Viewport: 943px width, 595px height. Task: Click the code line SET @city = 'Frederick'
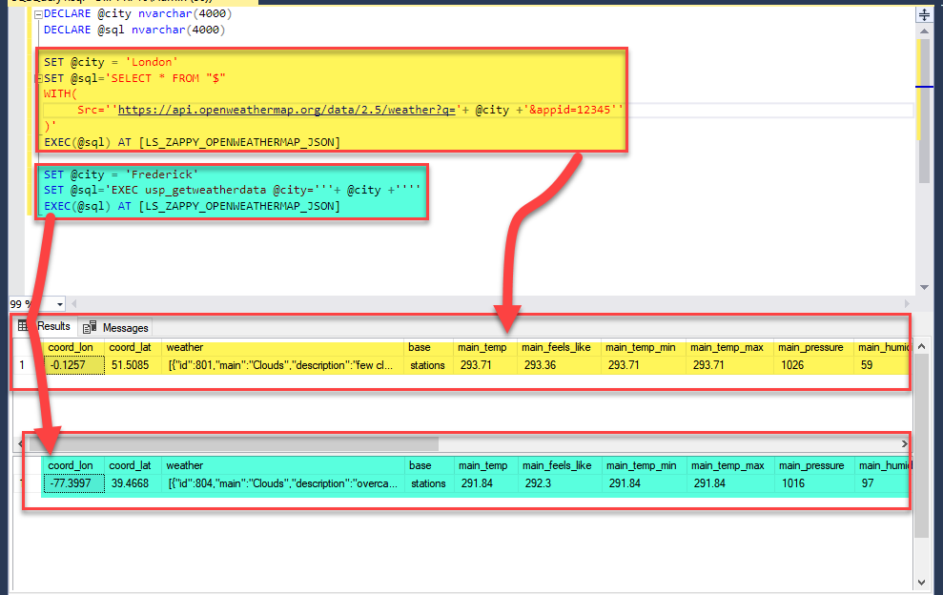click(x=121, y=174)
